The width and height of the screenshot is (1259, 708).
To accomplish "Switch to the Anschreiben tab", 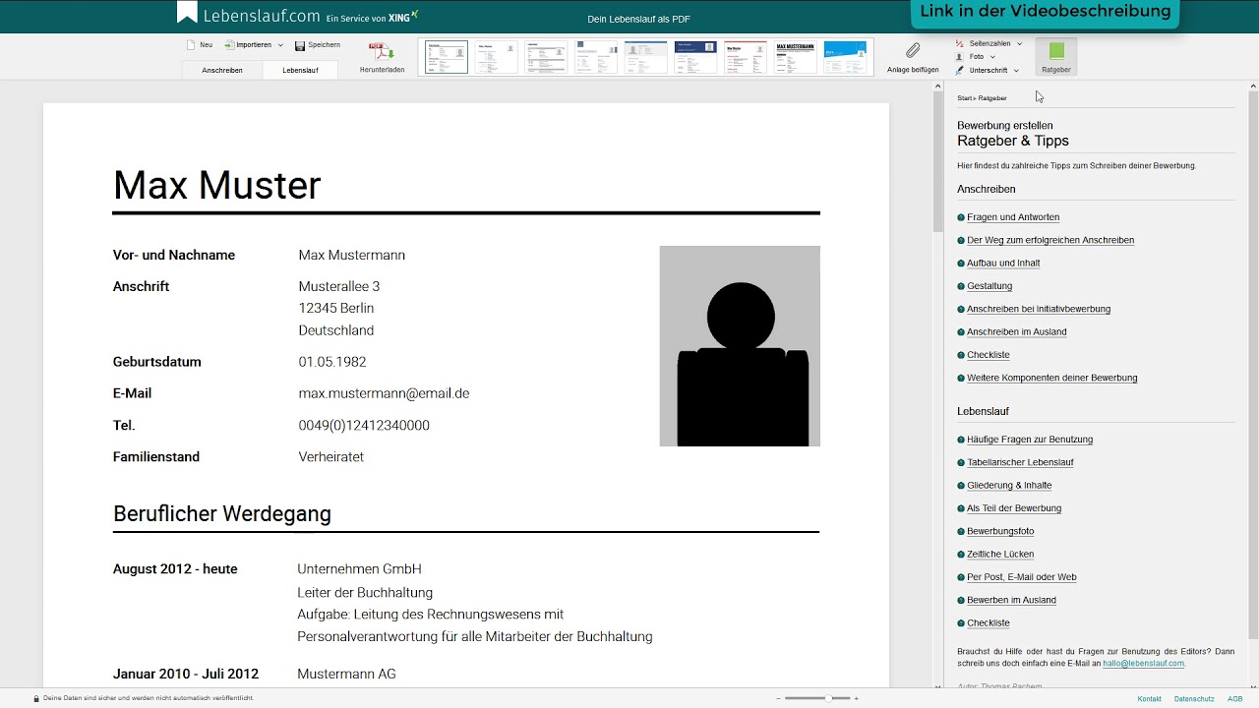I will pos(222,70).
